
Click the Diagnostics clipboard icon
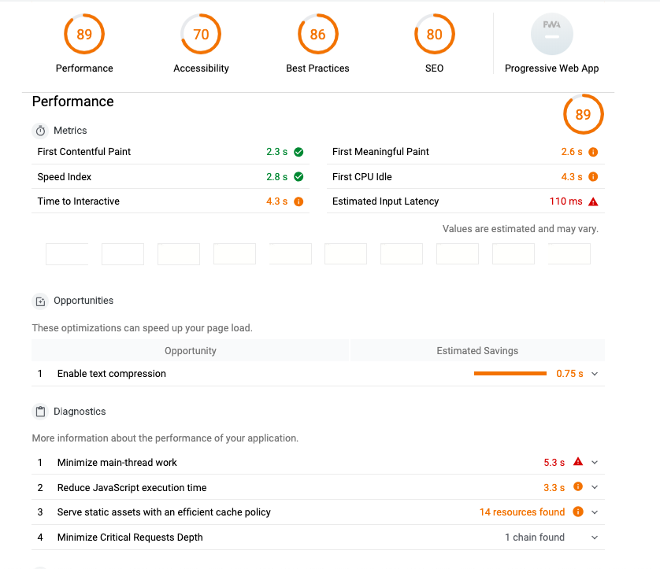(x=41, y=412)
